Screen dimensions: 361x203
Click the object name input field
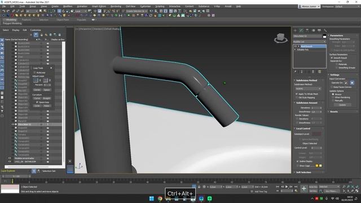(x=307, y=36)
